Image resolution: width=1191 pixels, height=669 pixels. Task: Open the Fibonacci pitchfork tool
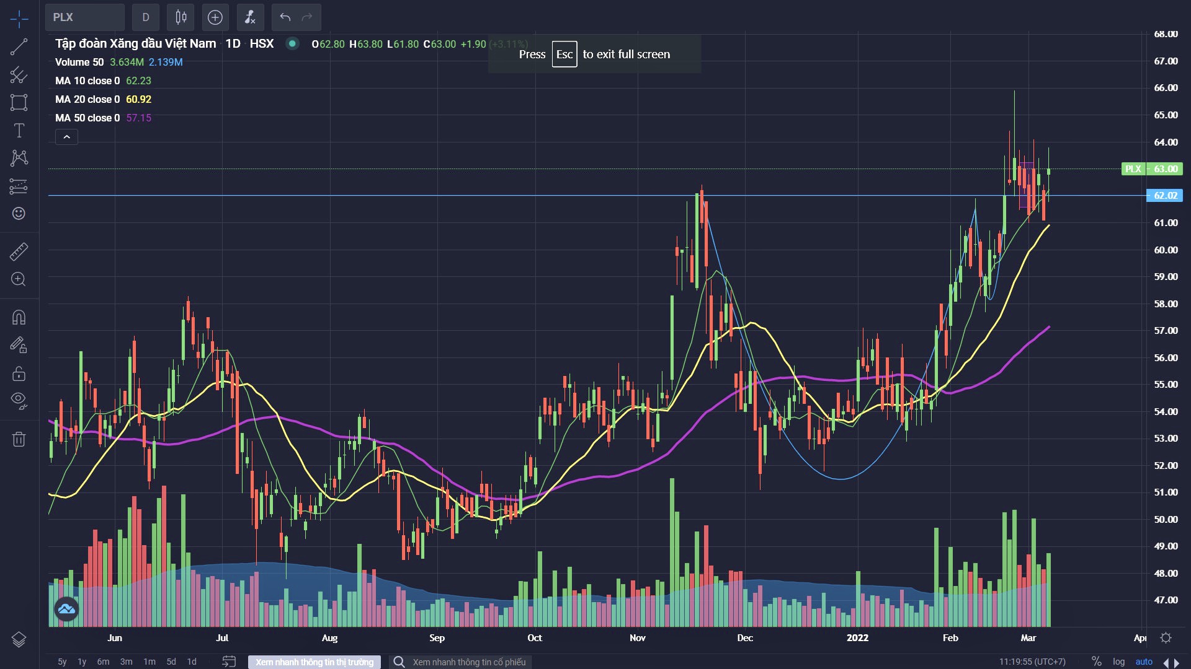tap(19, 75)
